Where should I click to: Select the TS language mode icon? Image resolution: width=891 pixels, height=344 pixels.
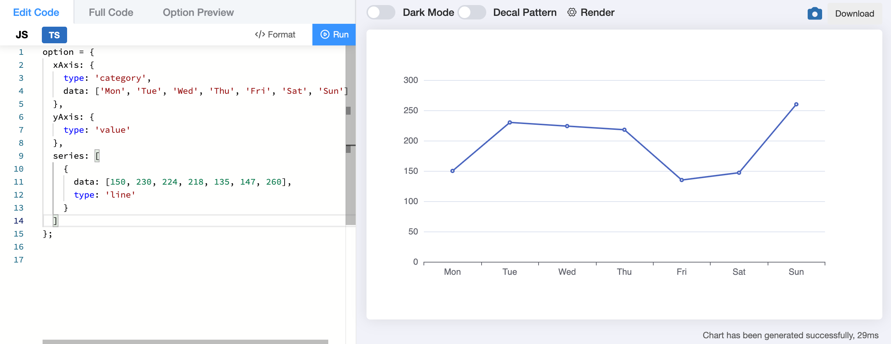[x=54, y=35]
